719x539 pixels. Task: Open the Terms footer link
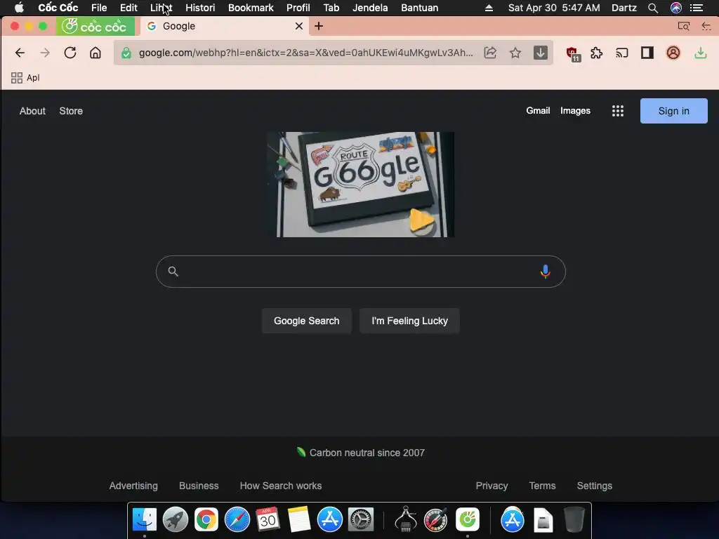542,486
